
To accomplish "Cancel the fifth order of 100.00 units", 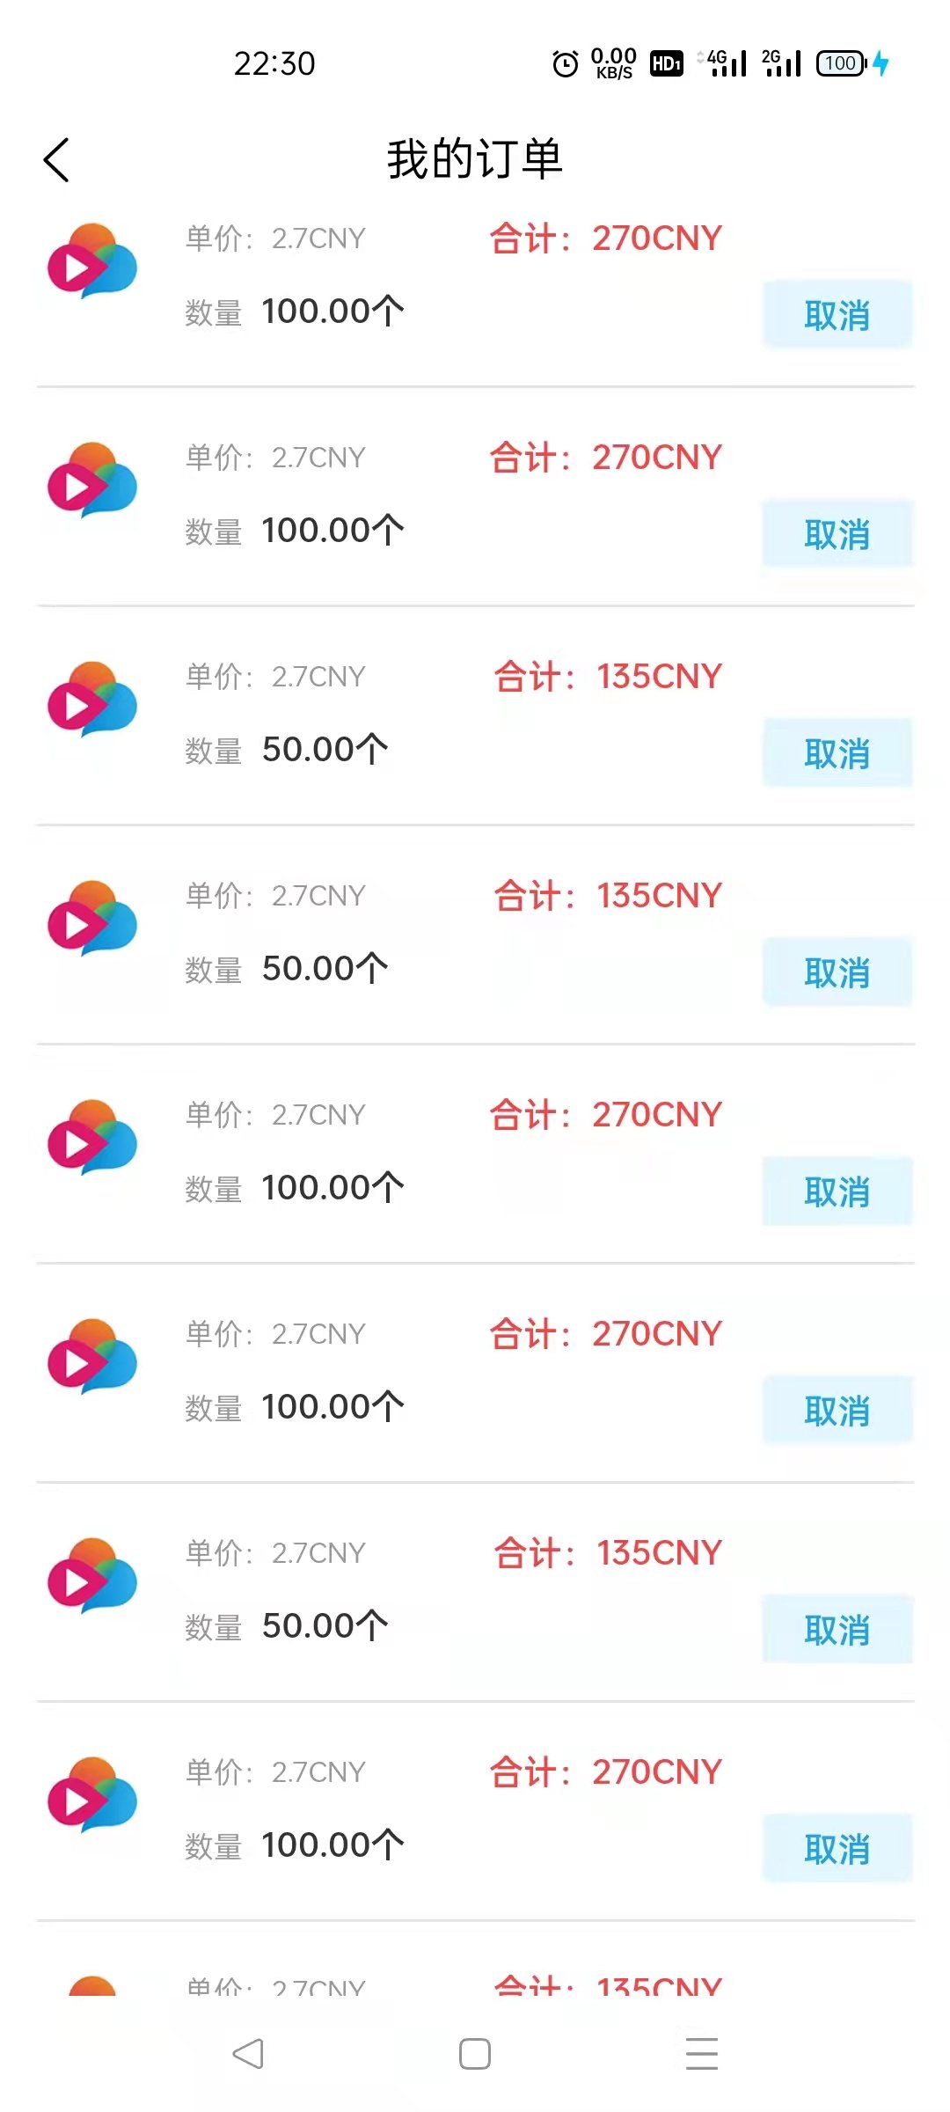I will pyautogui.click(x=837, y=1191).
